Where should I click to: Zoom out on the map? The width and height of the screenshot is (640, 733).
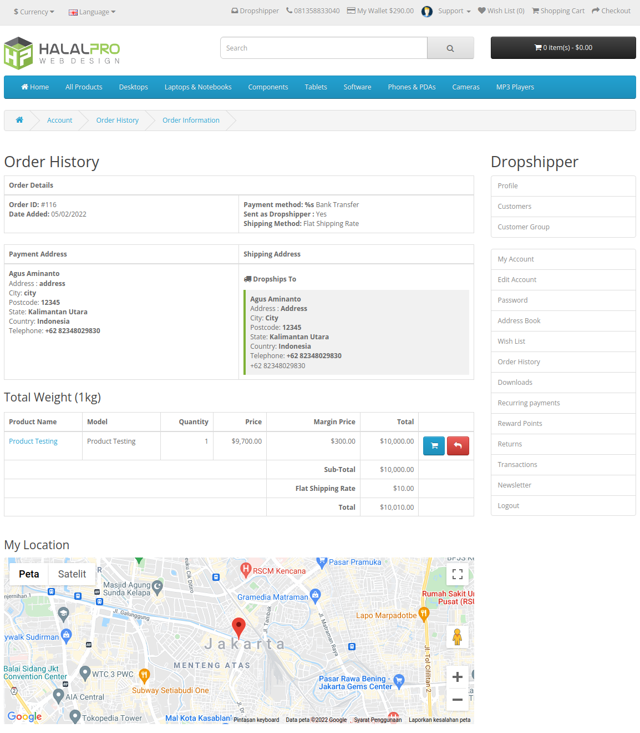(457, 700)
